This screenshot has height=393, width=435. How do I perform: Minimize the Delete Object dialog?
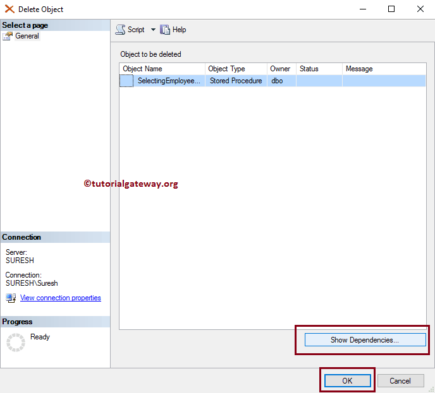(x=363, y=9)
